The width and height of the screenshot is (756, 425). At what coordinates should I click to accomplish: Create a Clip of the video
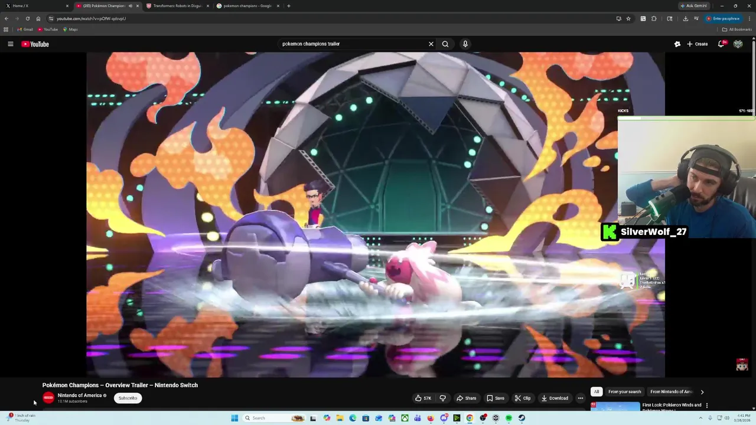(522, 398)
